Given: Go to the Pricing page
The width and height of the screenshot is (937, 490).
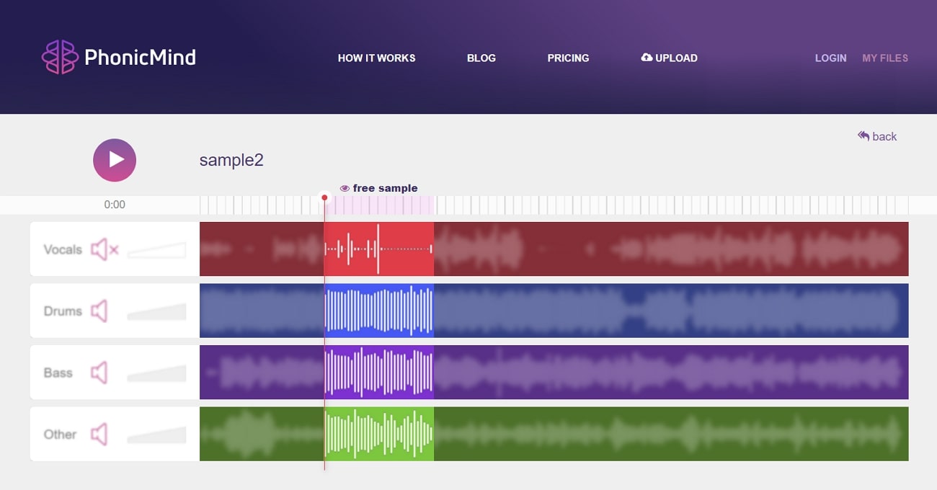Looking at the screenshot, I should tap(568, 58).
